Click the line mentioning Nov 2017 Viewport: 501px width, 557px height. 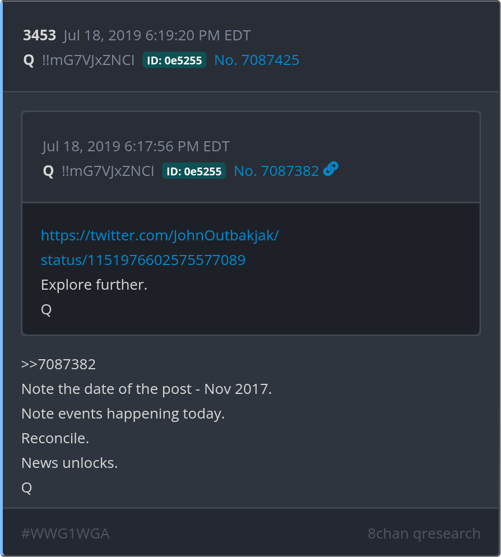tap(146, 389)
